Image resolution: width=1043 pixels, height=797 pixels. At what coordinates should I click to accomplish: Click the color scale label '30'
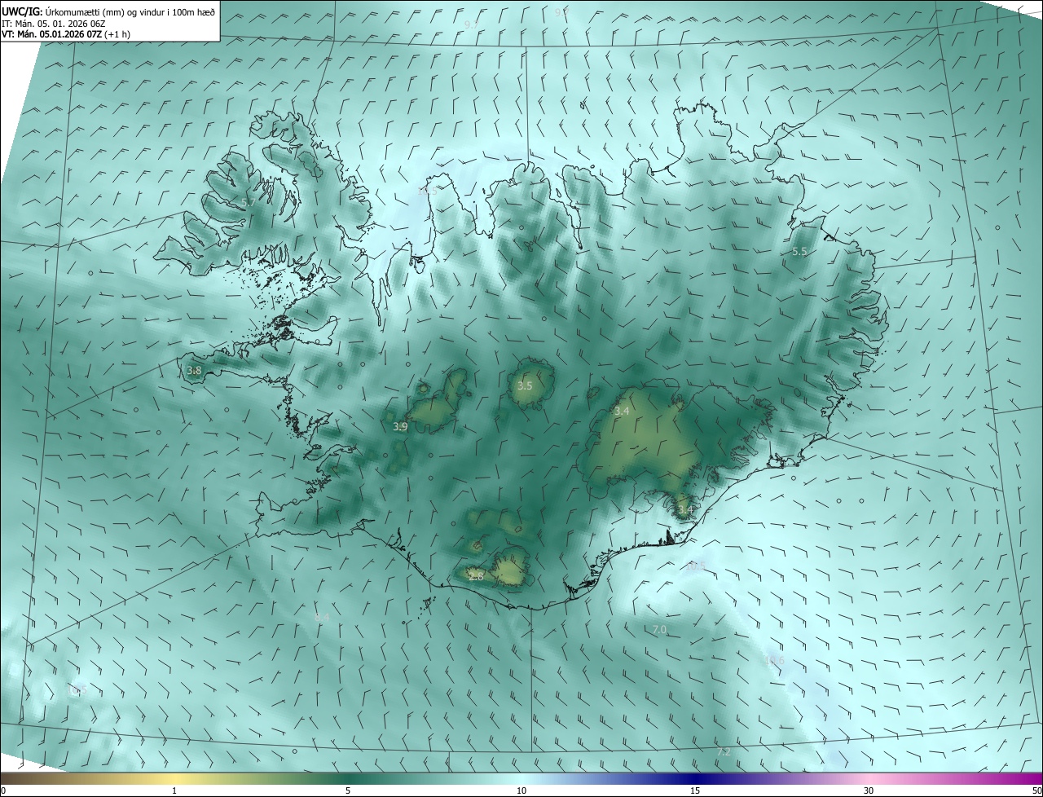coord(869,790)
